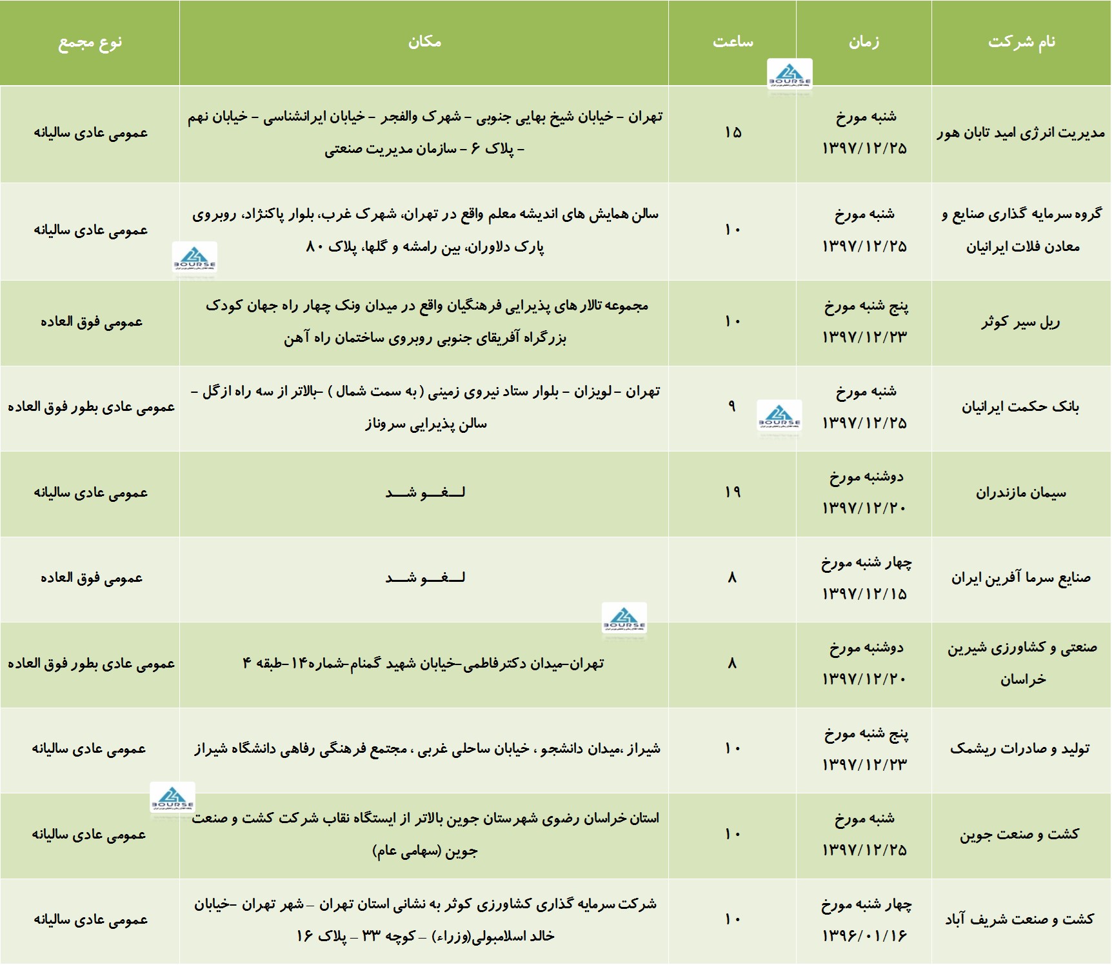Click hour ۸ in the شیرین خراسان row
The width and height of the screenshot is (1112, 965).
[731, 664]
